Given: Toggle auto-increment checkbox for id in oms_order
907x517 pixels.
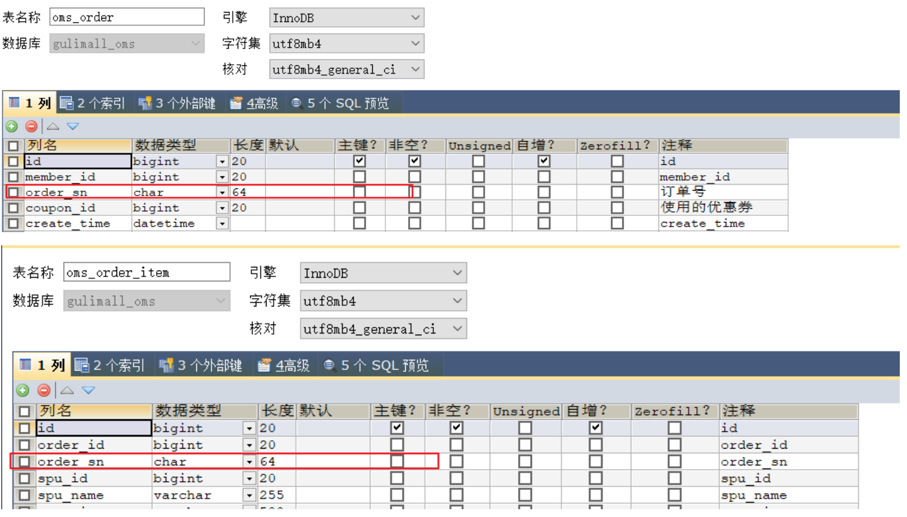Looking at the screenshot, I should tap(544, 161).
